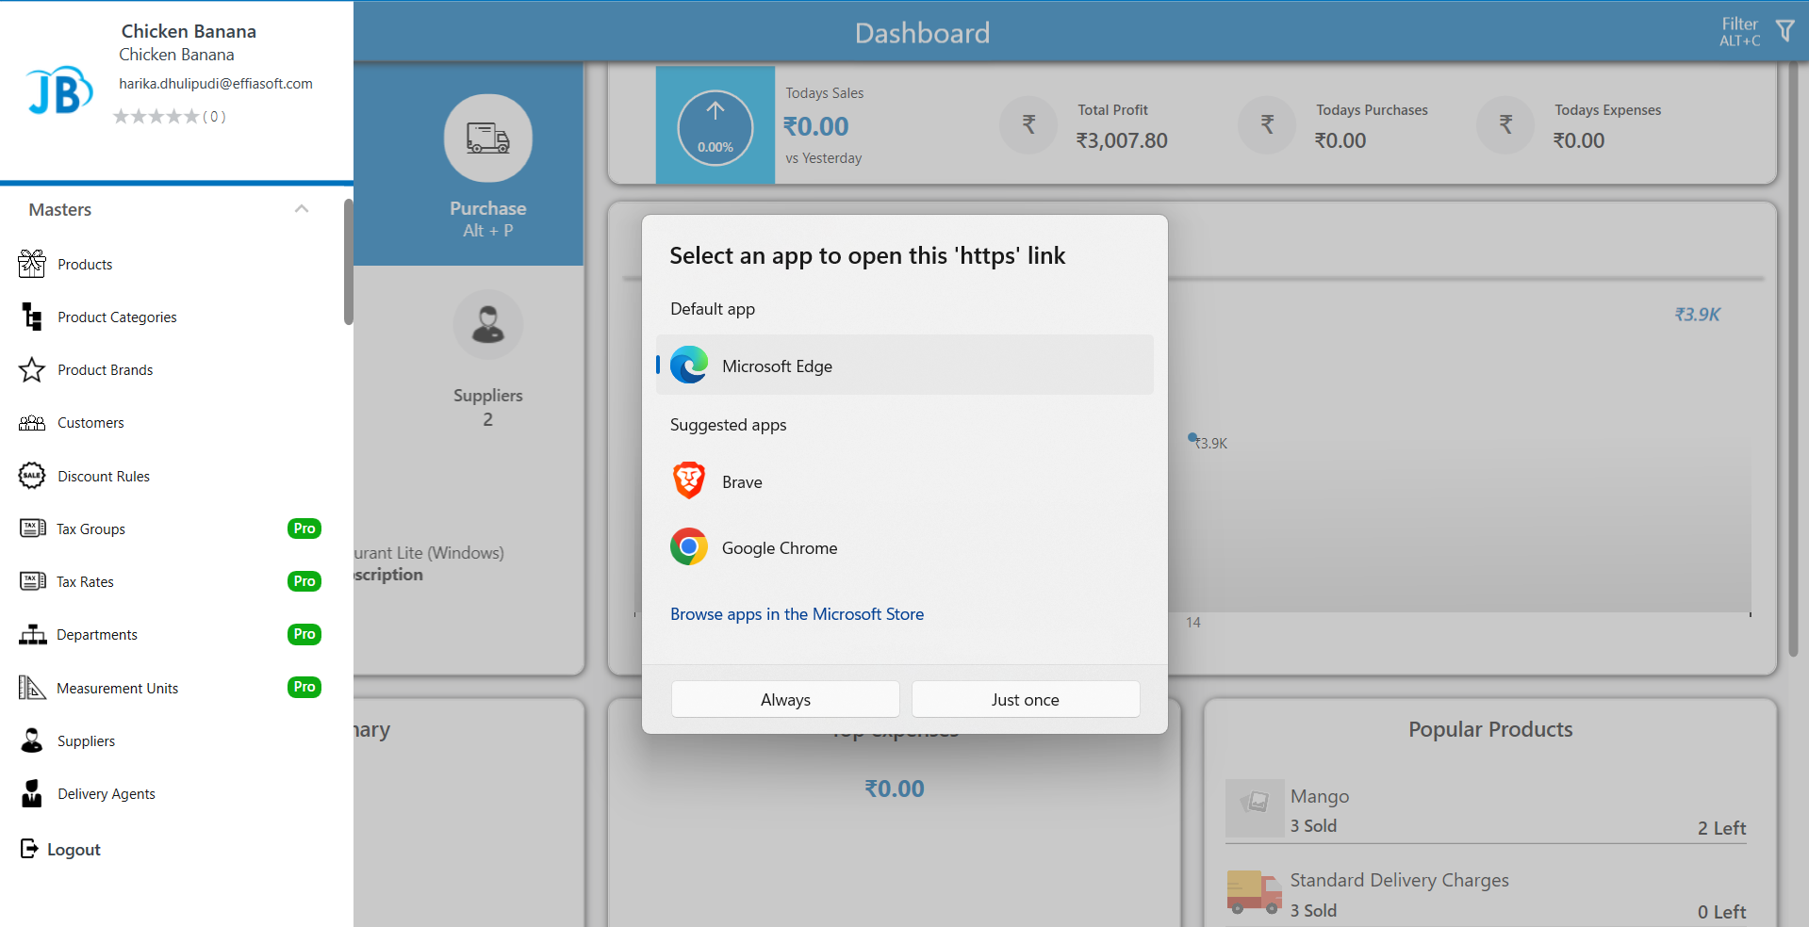Click the Product Brands star icon

tap(32, 370)
